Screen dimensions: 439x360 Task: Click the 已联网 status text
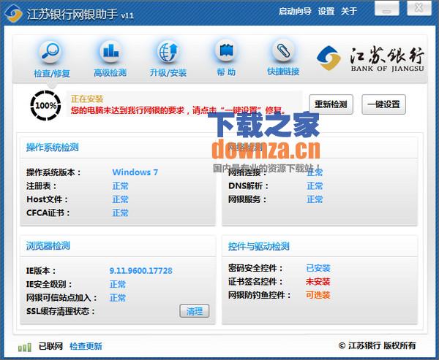(x=50, y=346)
